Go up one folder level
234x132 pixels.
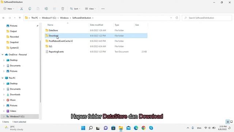(x=20, y=18)
